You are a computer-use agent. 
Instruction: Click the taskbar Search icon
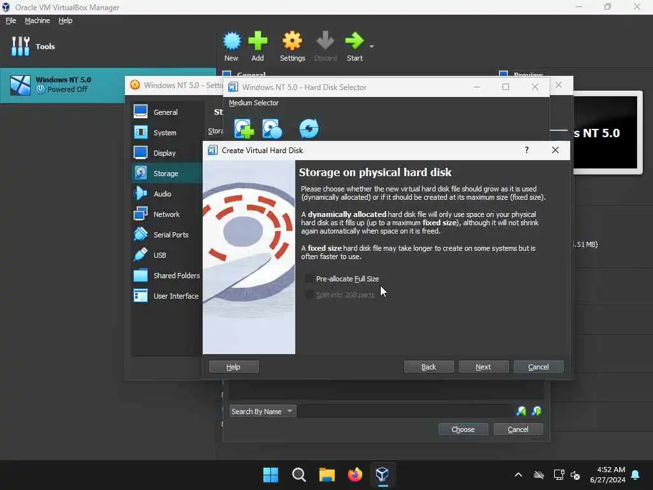298,475
